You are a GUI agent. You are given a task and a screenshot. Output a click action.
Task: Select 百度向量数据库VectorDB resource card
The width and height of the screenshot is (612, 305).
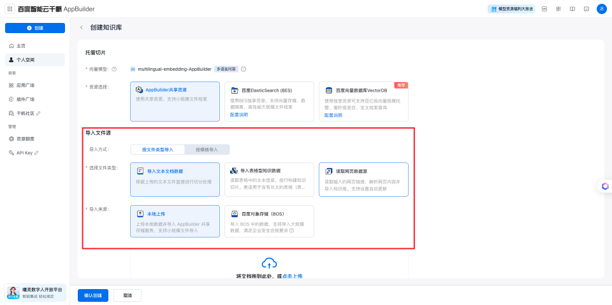[x=364, y=101]
